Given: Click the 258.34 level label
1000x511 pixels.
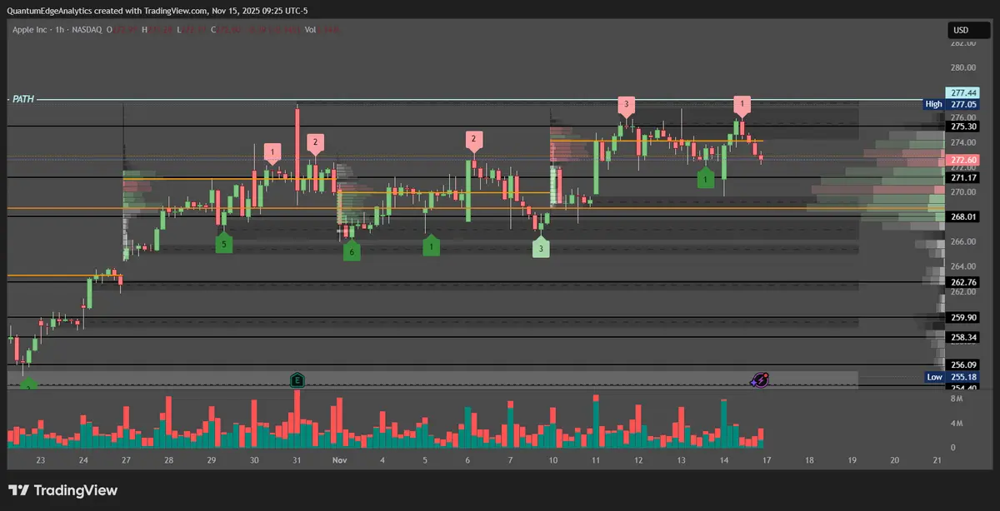Looking at the screenshot, I should [962, 337].
